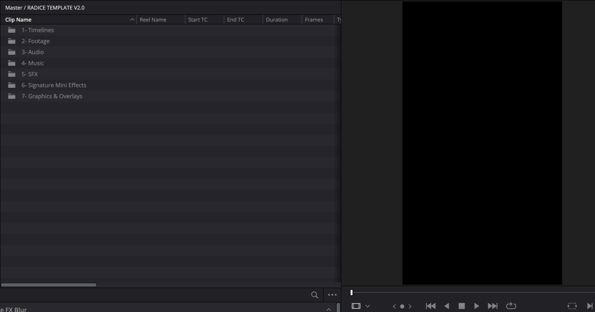The height and width of the screenshot is (312, 595).
Task: Click folder icon of Graphics & Overlays
Action: point(12,97)
